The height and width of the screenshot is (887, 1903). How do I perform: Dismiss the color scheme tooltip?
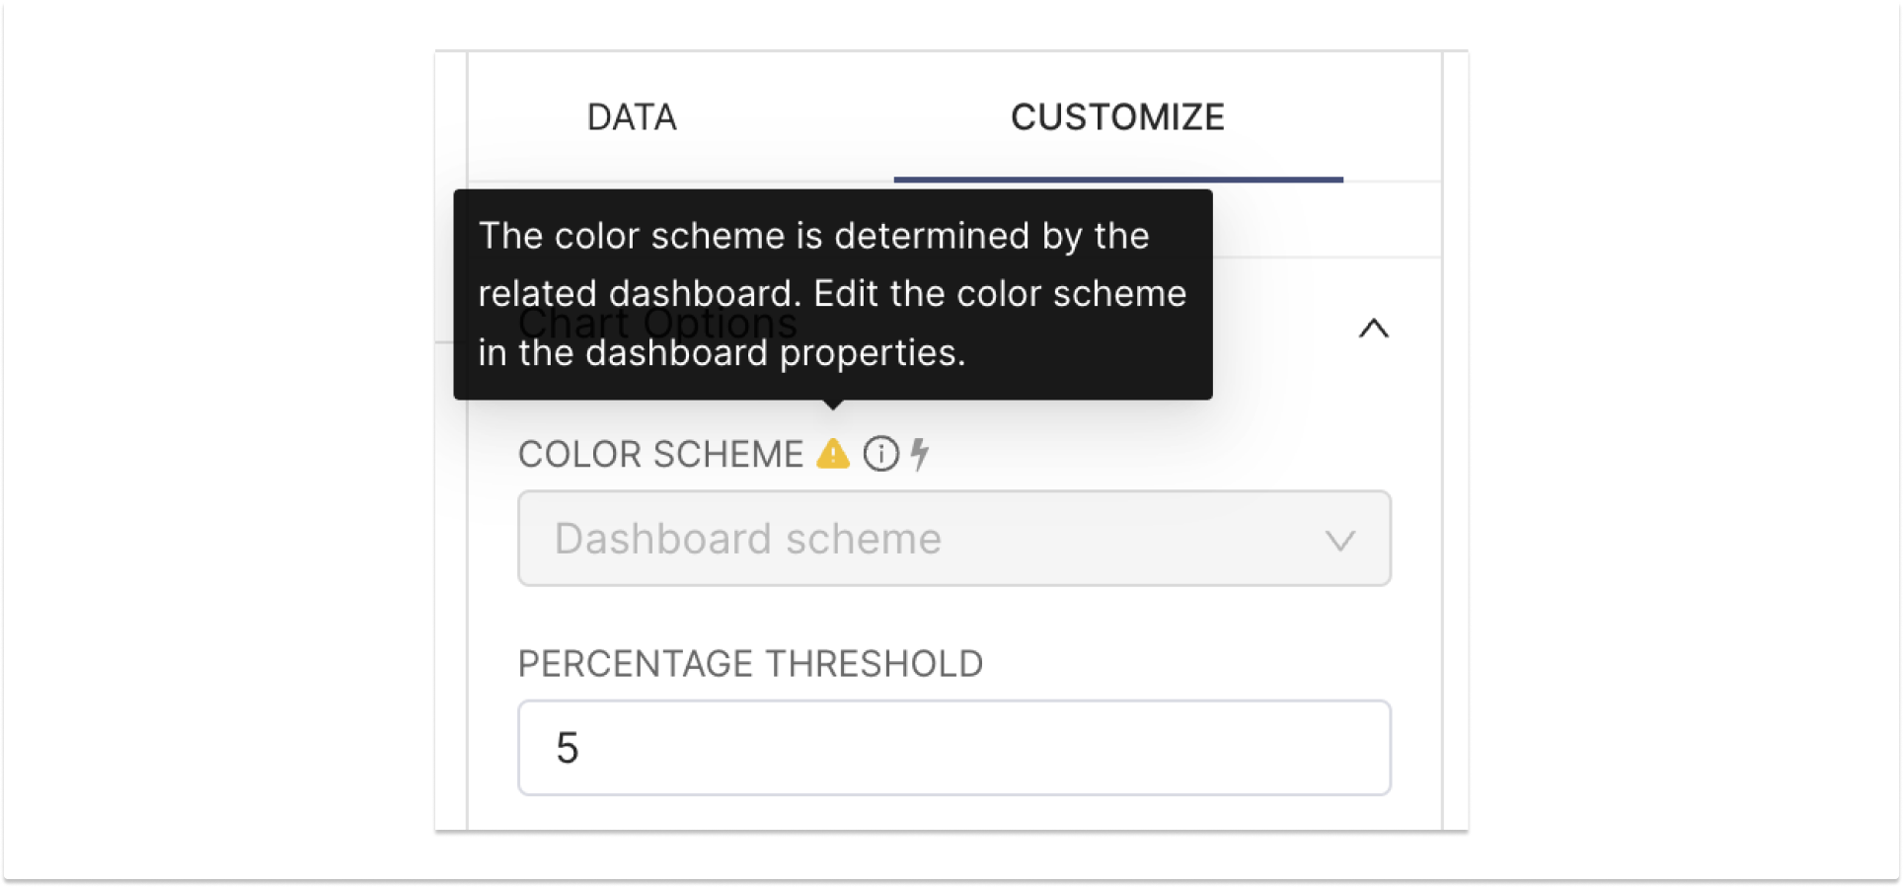(832, 293)
